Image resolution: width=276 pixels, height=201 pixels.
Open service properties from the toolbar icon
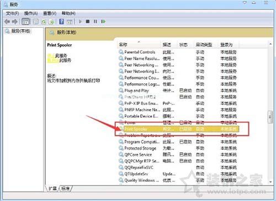tap(35, 22)
